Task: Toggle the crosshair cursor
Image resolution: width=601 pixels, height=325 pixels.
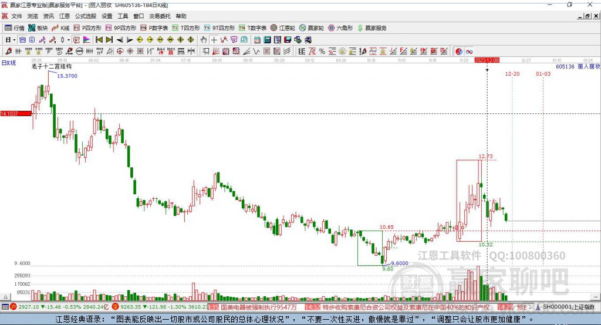Action: pyautogui.click(x=214, y=40)
